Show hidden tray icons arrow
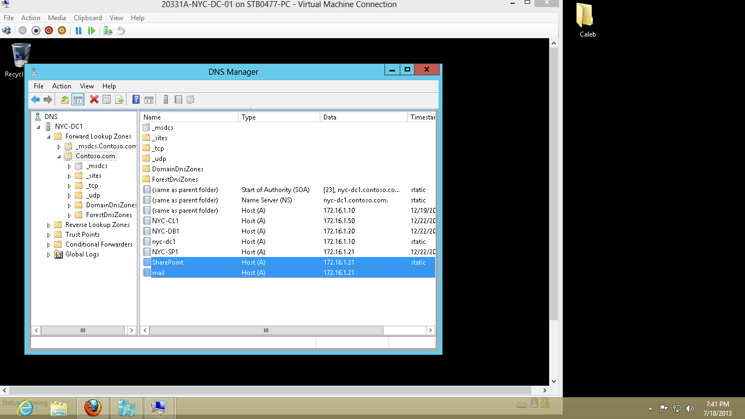 (650, 408)
